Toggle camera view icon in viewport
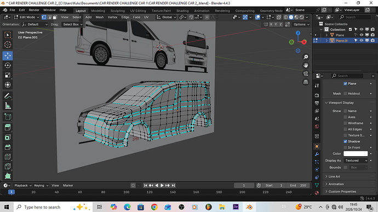Viewport: 378px width, 212px height. 306,73
